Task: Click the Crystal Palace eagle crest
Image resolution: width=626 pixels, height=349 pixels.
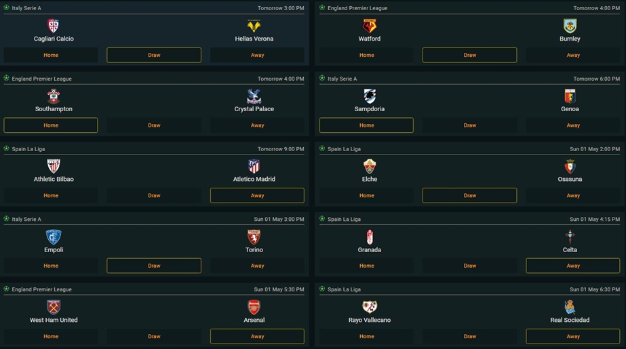Action: (254, 96)
